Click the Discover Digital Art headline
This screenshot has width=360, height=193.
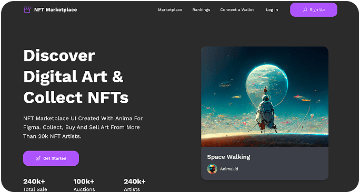click(76, 77)
